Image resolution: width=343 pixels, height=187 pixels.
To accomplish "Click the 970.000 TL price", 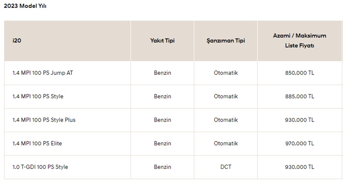I will [x=299, y=144].
